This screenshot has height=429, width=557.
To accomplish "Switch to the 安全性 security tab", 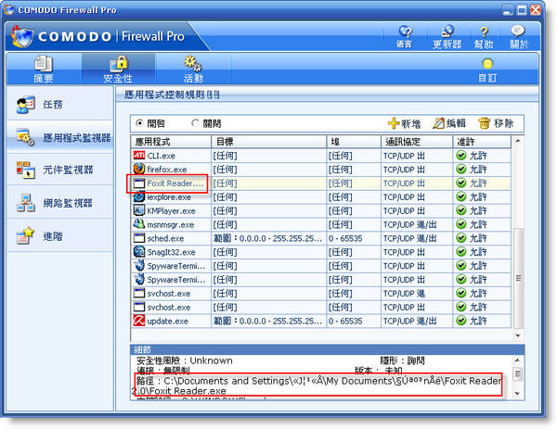I will click(118, 69).
